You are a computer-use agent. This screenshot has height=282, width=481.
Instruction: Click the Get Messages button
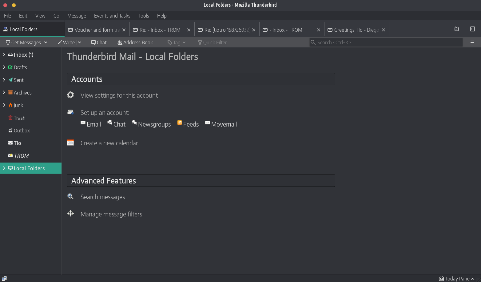point(23,42)
